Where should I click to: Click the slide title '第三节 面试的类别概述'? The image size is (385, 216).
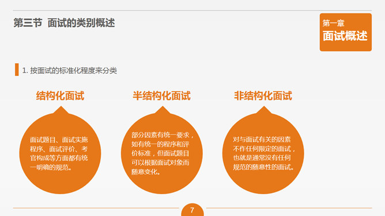coord(64,23)
